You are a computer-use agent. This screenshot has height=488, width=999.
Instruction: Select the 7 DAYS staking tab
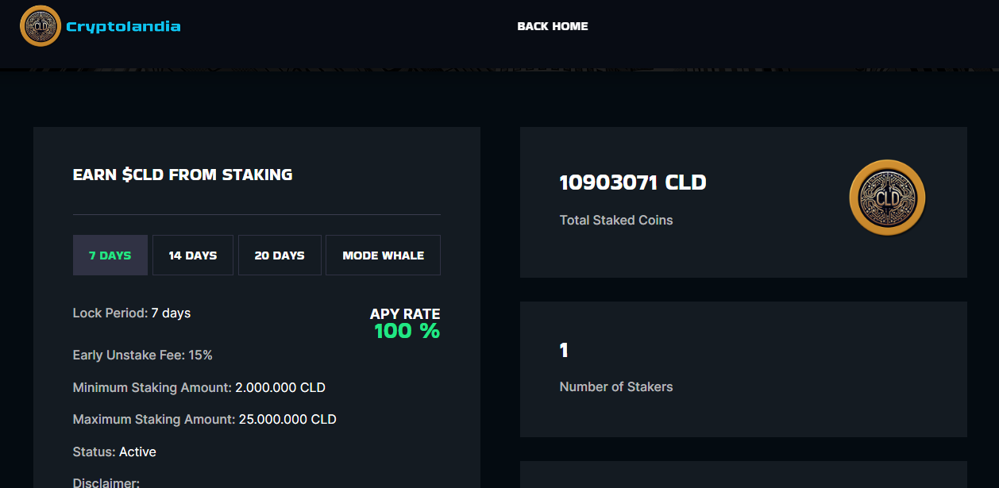point(110,256)
